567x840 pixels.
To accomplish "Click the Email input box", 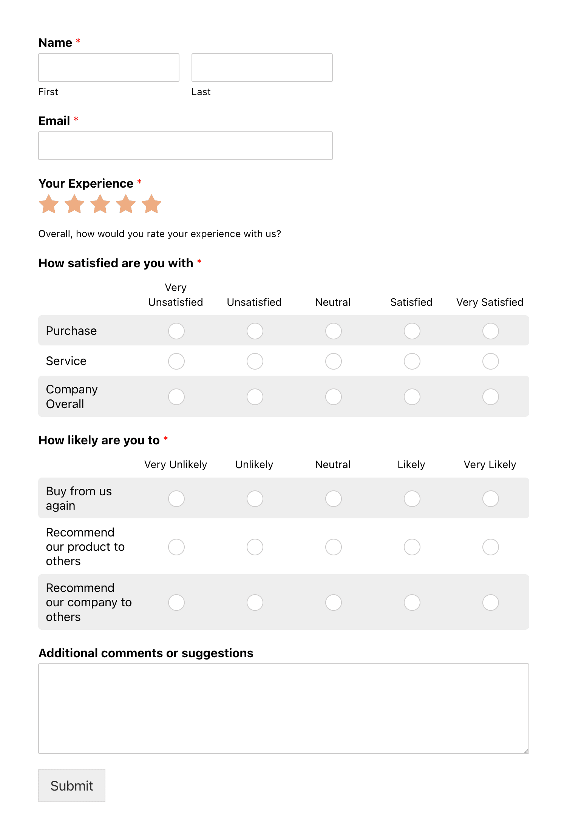I will click(x=185, y=146).
